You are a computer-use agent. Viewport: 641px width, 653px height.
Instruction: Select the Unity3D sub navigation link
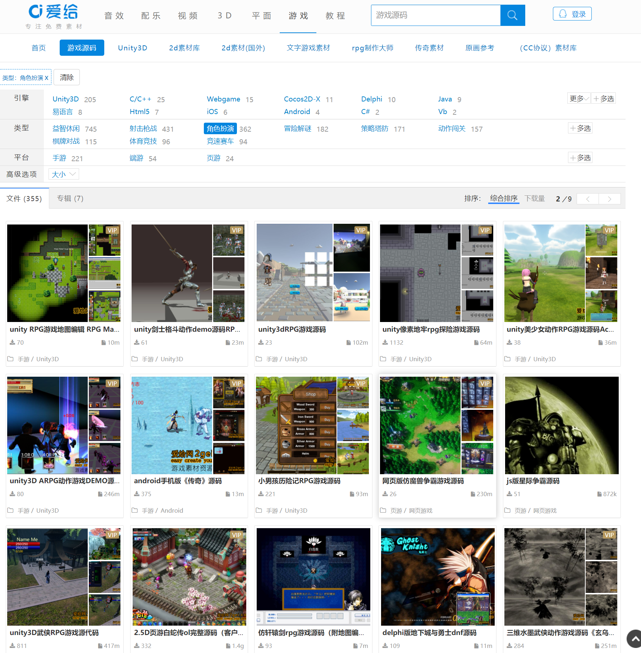coord(133,48)
